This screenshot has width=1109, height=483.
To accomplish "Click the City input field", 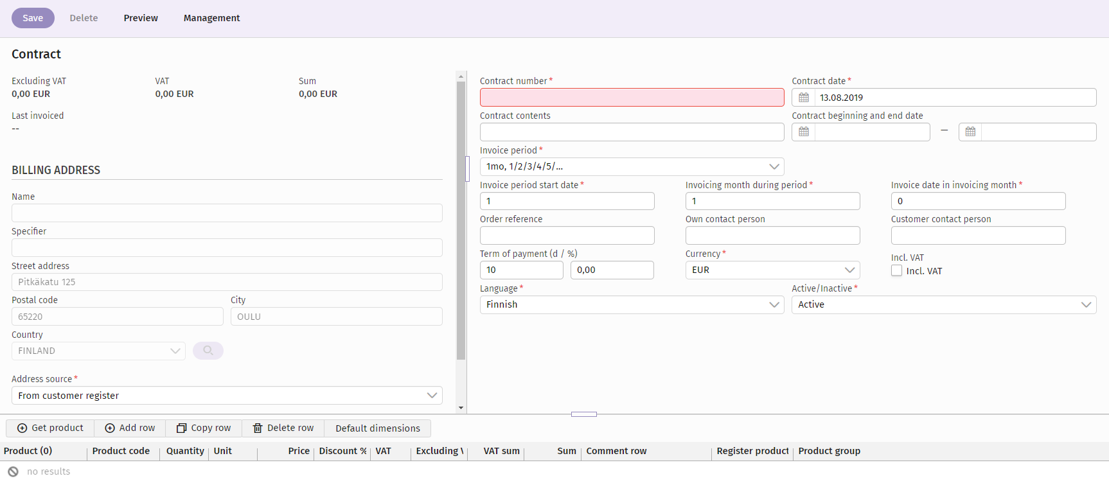I will click(337, 317).
